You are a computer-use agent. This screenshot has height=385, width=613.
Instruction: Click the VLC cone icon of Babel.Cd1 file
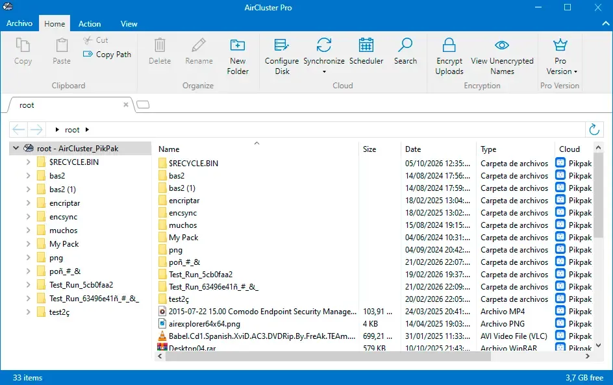click(x=162, y=336)
